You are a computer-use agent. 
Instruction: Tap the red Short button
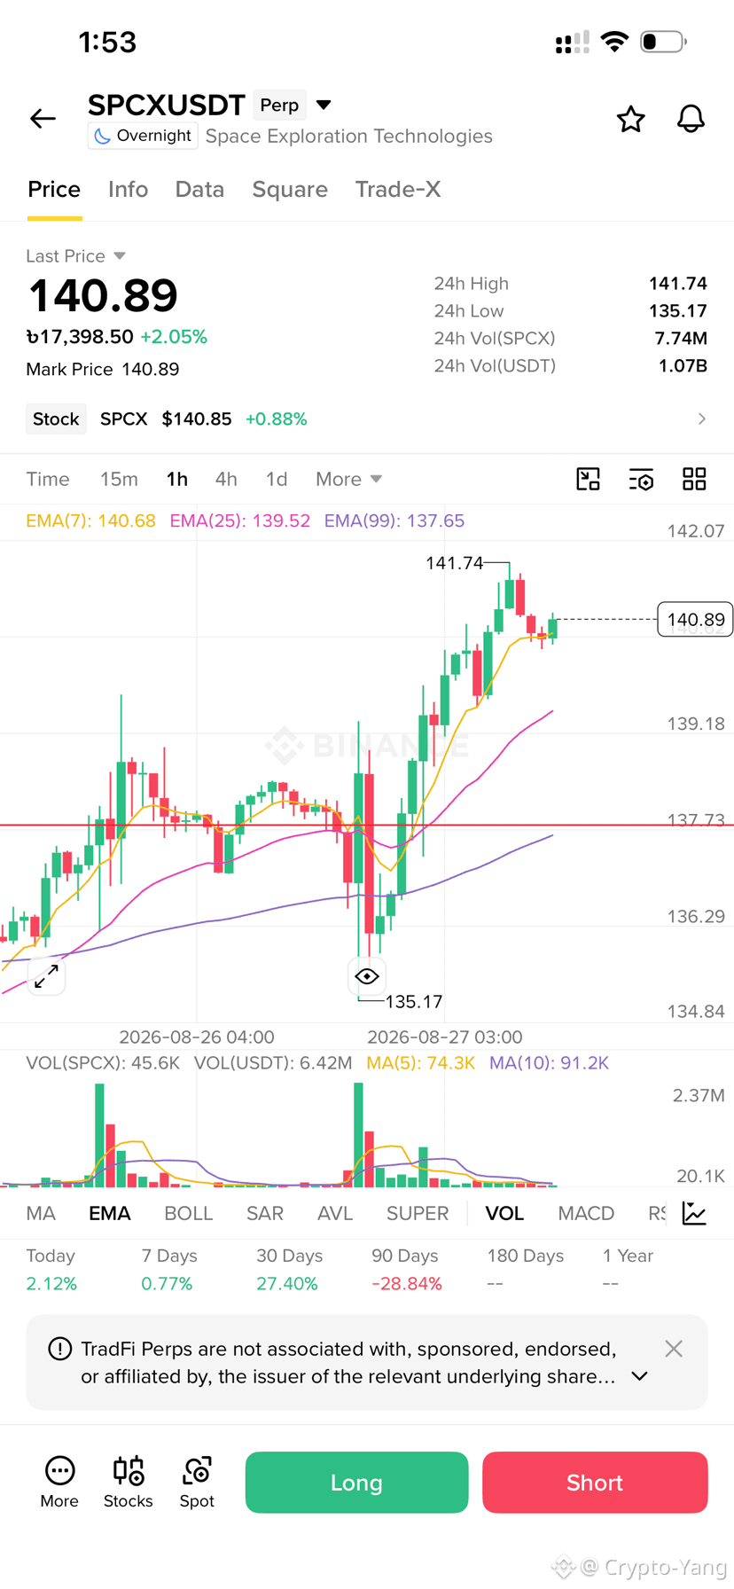click(595, 1483)
